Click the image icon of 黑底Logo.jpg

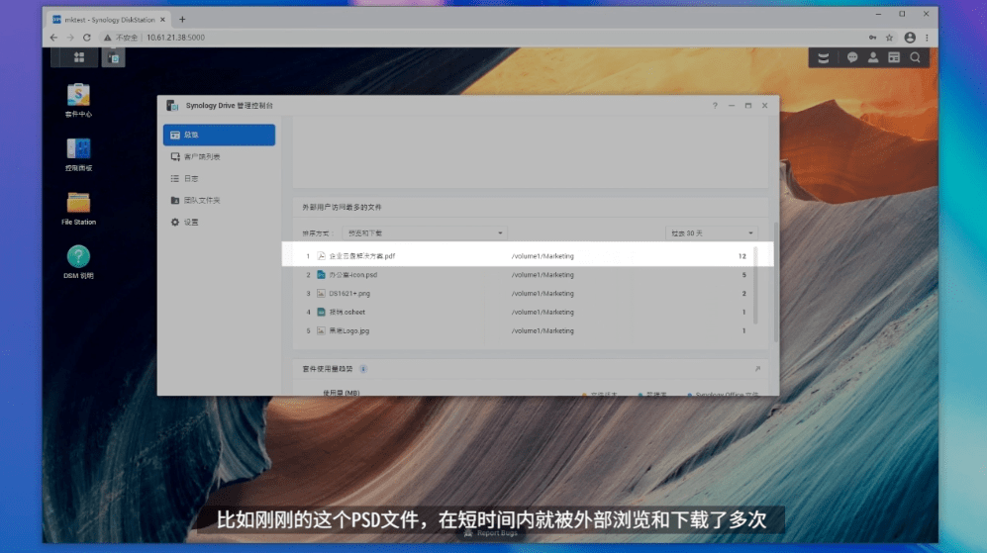(321, 330)
